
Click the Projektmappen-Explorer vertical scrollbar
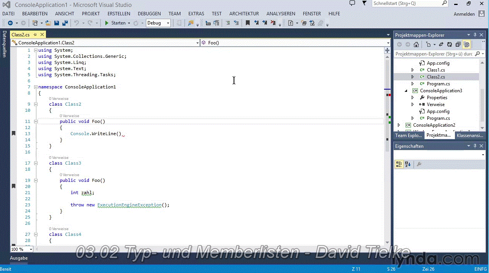pyautogui.click(x=482, y=95)
